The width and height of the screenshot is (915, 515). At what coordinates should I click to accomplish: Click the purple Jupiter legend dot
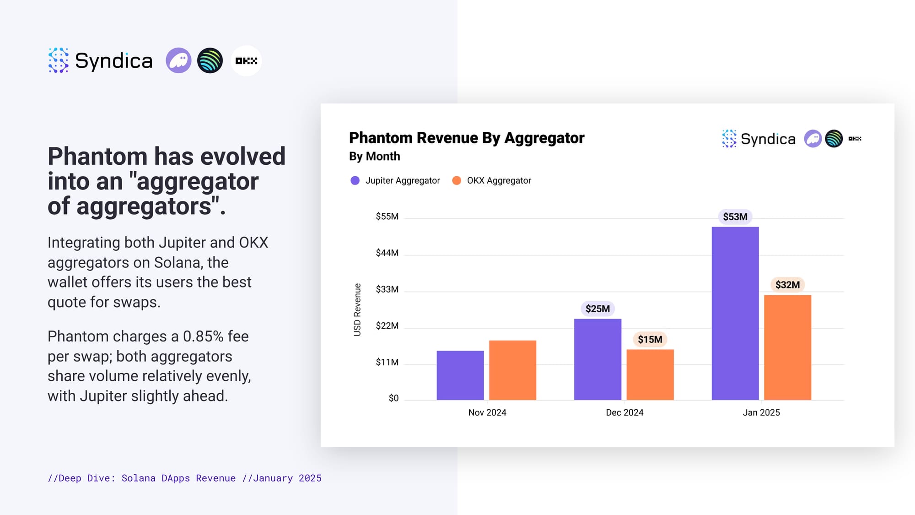coord(355,180)
